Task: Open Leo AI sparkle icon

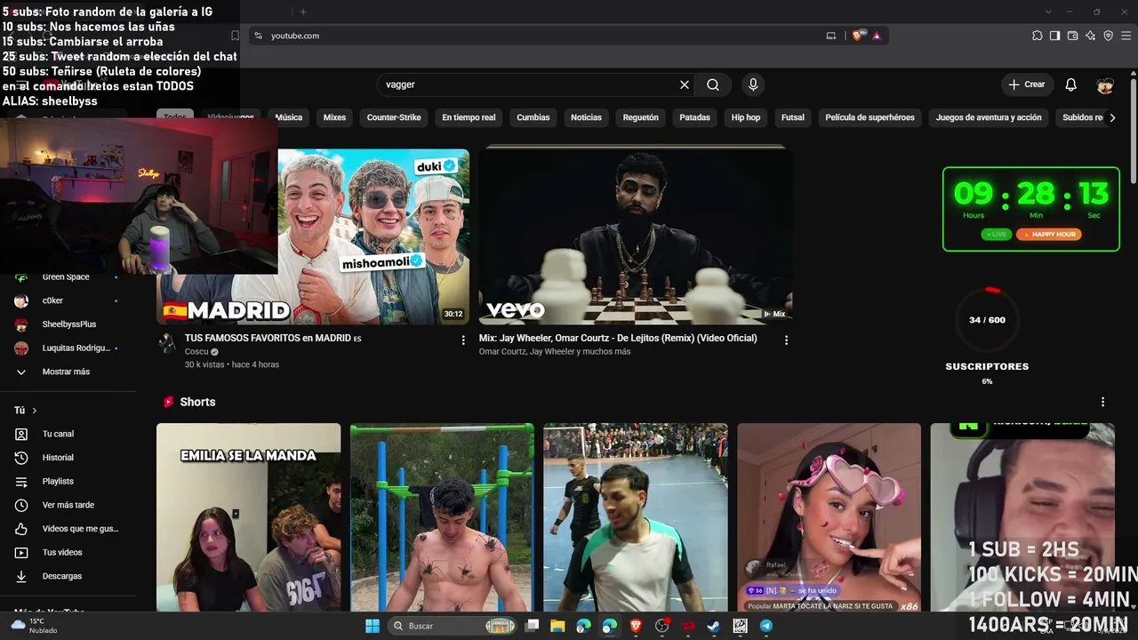Action: 1090,36
